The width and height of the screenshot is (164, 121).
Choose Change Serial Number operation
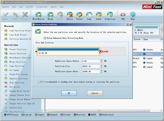[17, 99]
